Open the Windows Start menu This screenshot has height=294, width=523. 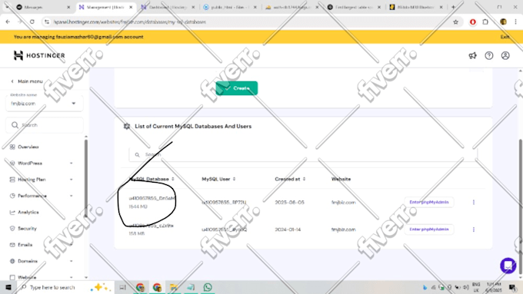8,287
